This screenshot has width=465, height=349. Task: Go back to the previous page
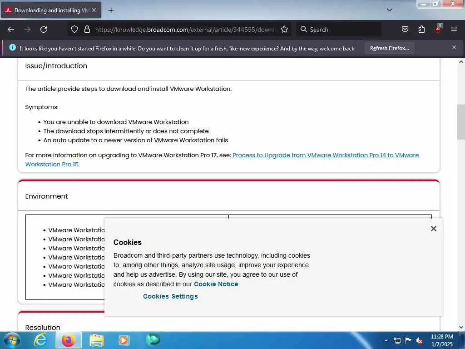coord(11,30)
